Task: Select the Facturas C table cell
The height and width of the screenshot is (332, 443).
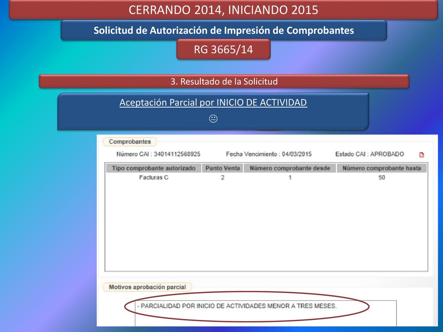Action: point(154,178)
